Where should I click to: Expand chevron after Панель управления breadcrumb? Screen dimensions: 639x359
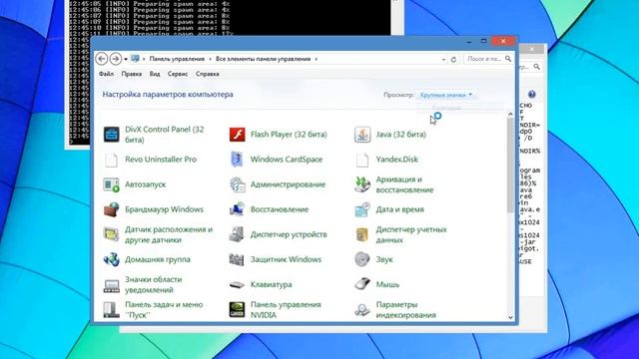[x=211, y=59]
